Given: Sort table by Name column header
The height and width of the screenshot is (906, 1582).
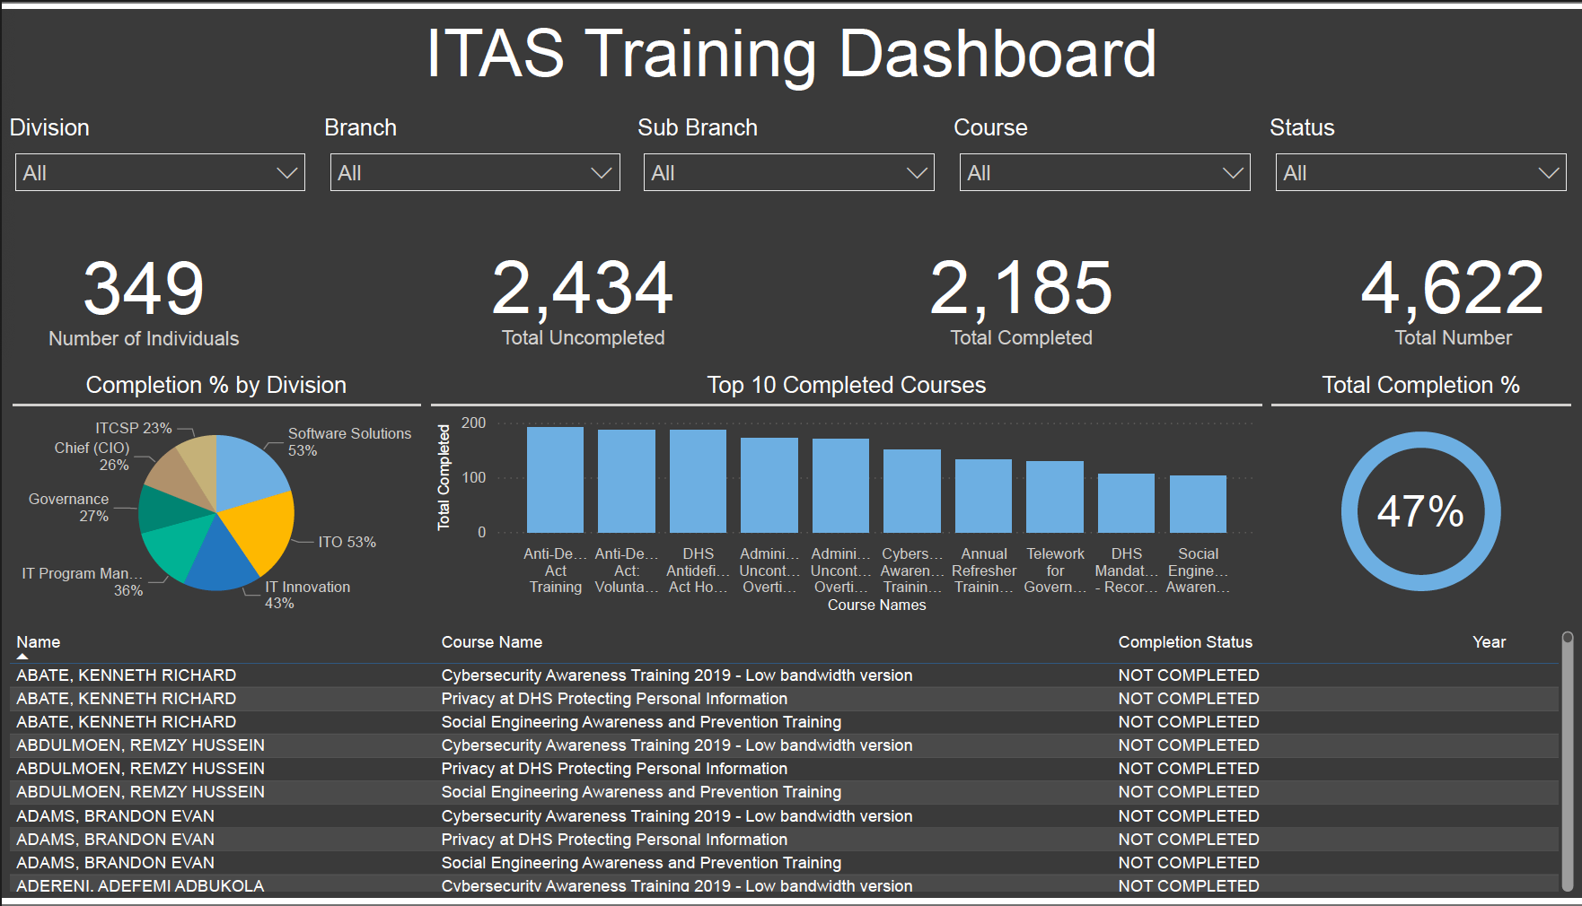Looking at the screenshot, I should 39,642.
